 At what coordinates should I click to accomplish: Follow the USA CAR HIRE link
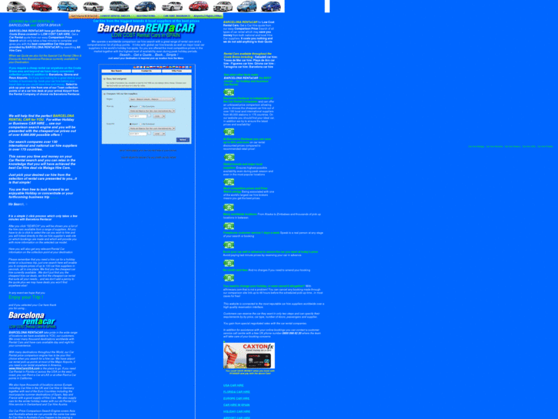233,385
